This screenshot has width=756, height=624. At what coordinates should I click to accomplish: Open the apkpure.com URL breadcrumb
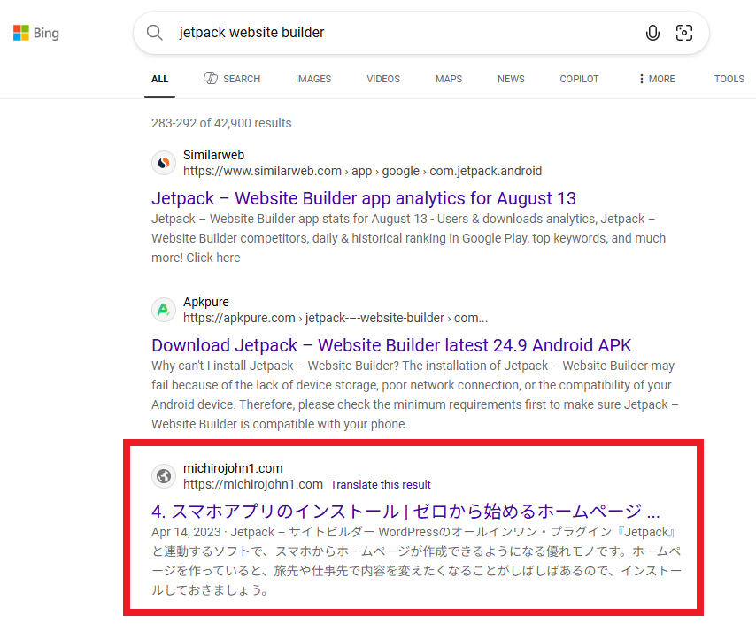(336, 319)
